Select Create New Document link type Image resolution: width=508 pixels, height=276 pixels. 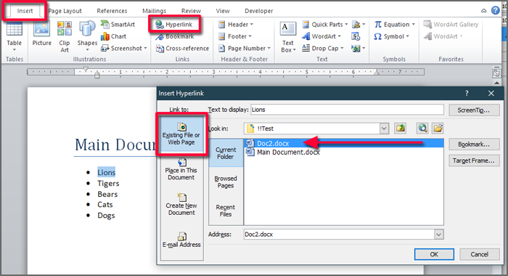[x=181, y=205]
